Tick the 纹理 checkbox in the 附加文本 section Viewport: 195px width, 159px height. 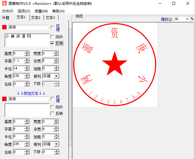(52, 99)
